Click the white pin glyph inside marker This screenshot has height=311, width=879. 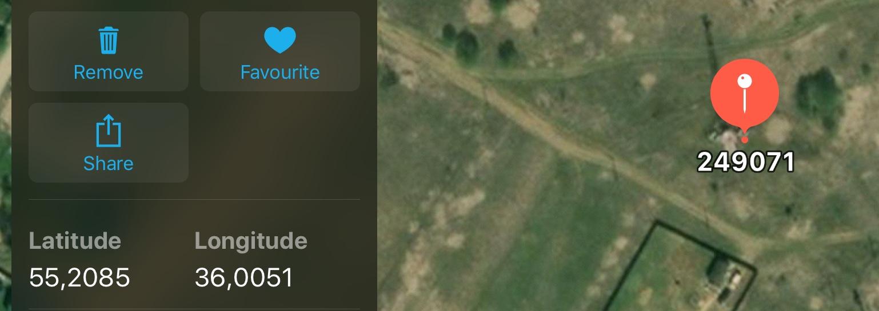coord(744,93)
